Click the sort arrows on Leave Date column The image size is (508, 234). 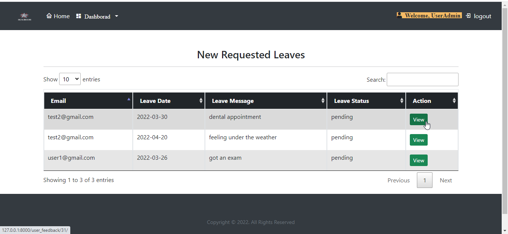tap(202, 100)
